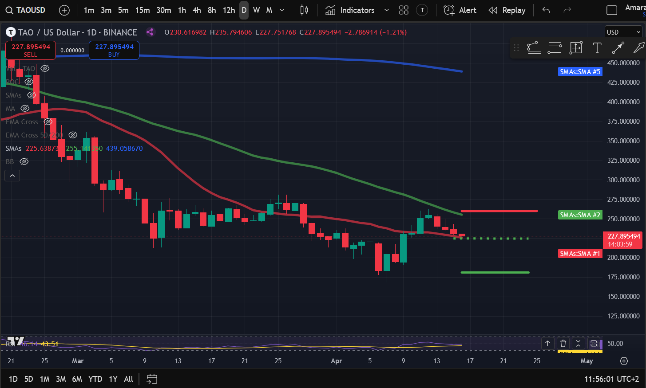Move the RSI pane up
Image resolution: width=646 pixels, height=388 pixels.
pos(547,344)
